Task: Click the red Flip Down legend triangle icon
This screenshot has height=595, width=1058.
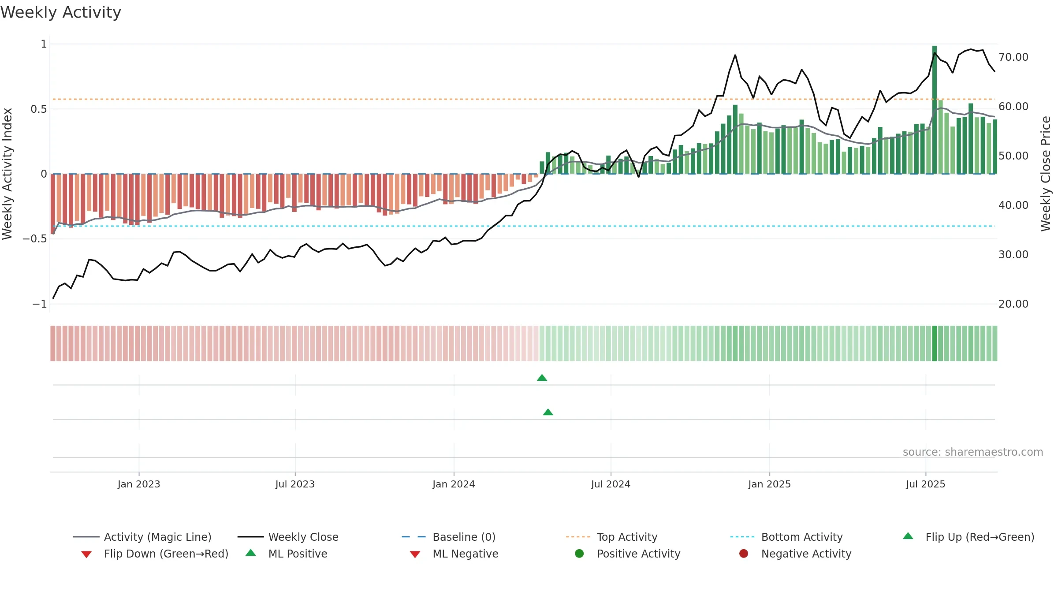Action: (86, 554)
